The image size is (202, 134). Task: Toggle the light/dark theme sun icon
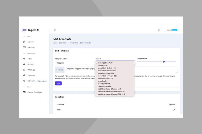tap(159, 30)
